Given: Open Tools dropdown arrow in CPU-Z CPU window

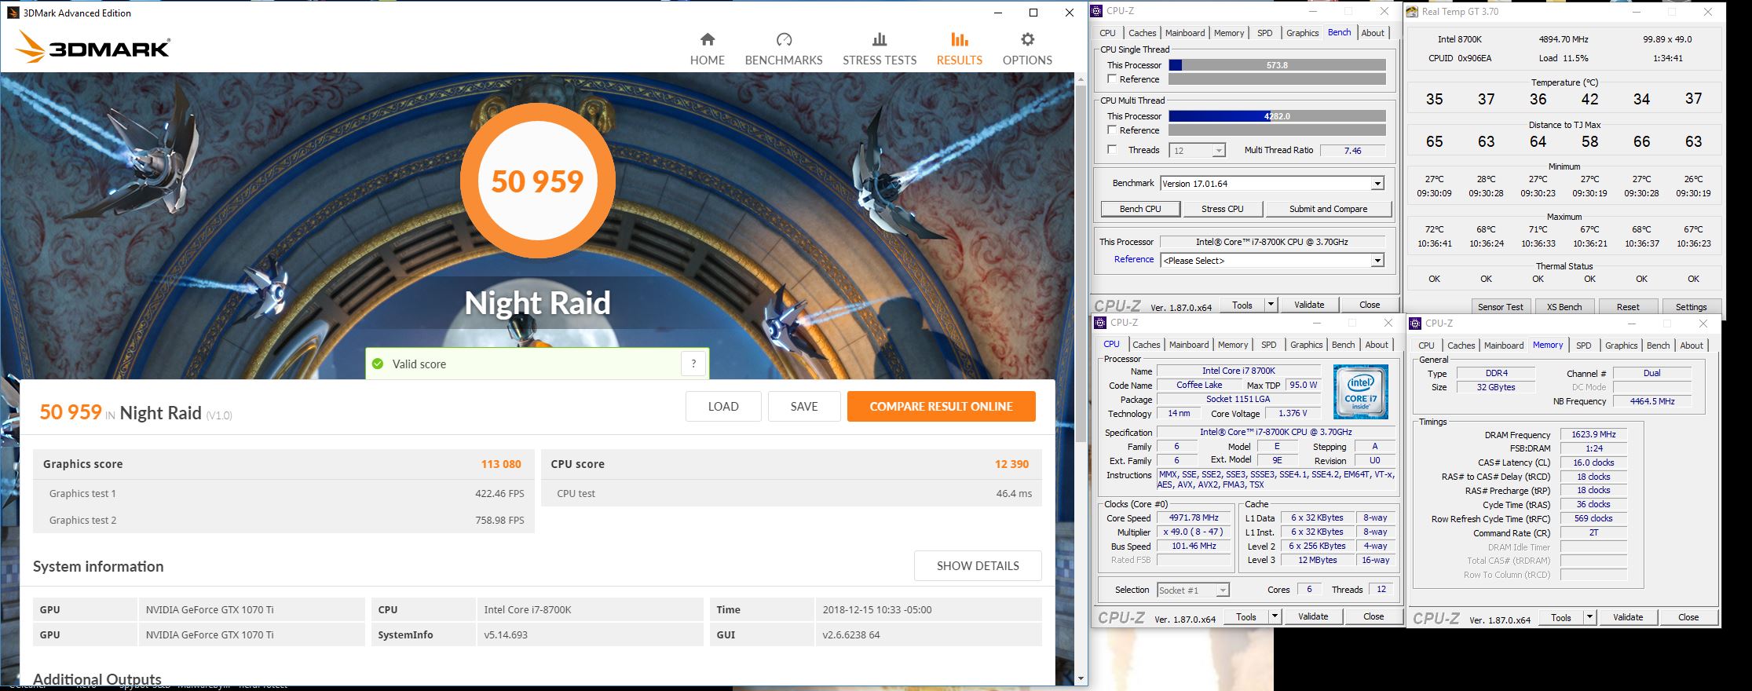Looking at the screenshot, I should click(1275, 616).
